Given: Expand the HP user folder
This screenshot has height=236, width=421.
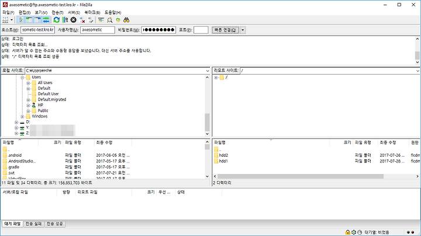Looking at the screenshot, I should pyautogui.click(x=28, y=105).
